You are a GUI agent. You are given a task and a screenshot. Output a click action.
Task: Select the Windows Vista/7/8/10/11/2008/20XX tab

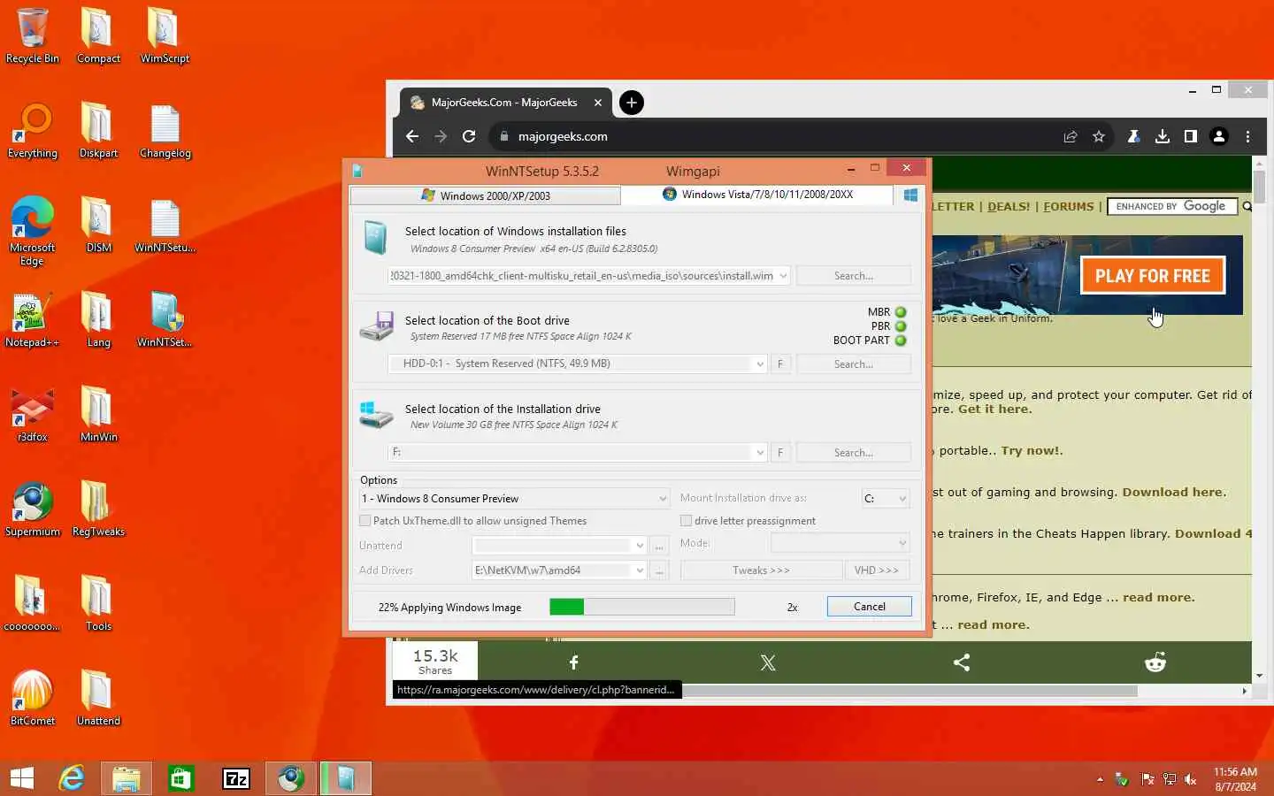757,195
